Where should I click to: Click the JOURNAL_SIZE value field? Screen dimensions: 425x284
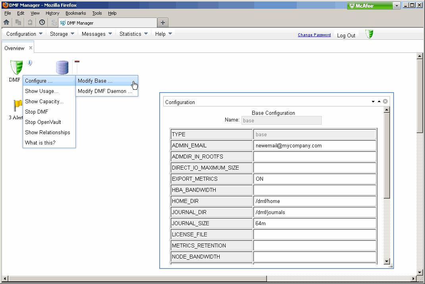(x=315, y=223)
